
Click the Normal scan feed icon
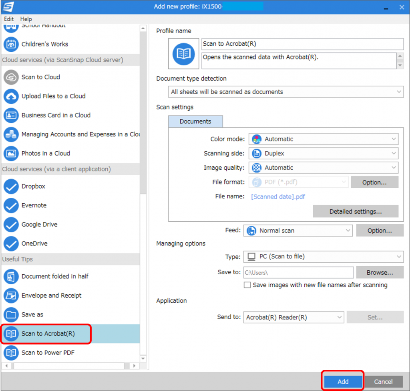pos(251,231)
